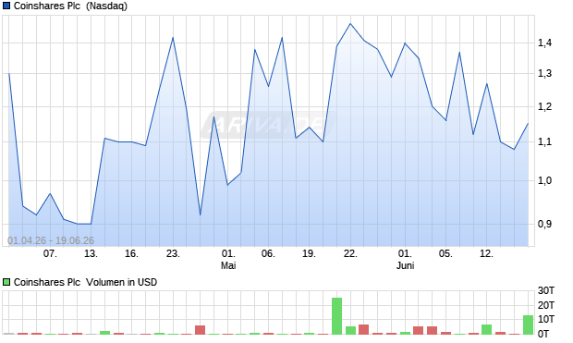573x343 pixels.
Task: Click the 0T volume axis label
Action: 543,334
